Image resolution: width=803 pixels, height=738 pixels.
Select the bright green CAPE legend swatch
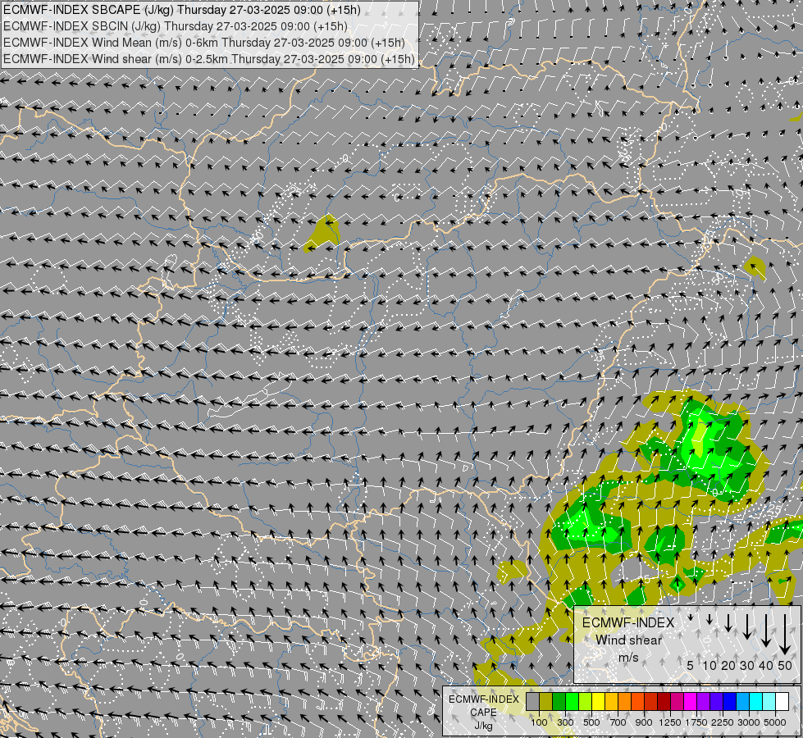tap(572, 702)
